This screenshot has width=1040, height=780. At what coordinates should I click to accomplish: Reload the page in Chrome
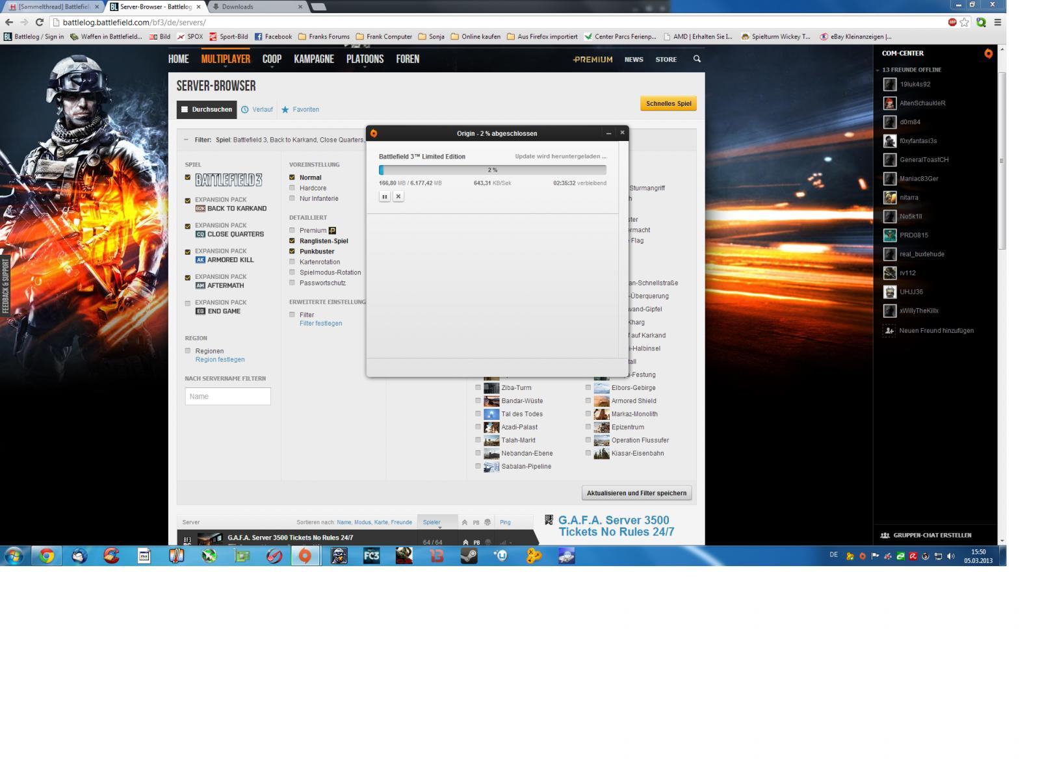39,22
